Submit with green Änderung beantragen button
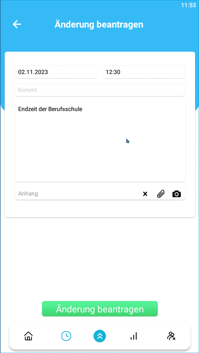The image size is (199, 353). click(100, 309)
